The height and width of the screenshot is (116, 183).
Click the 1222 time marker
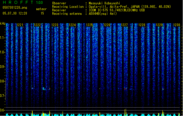click(37, 25)
